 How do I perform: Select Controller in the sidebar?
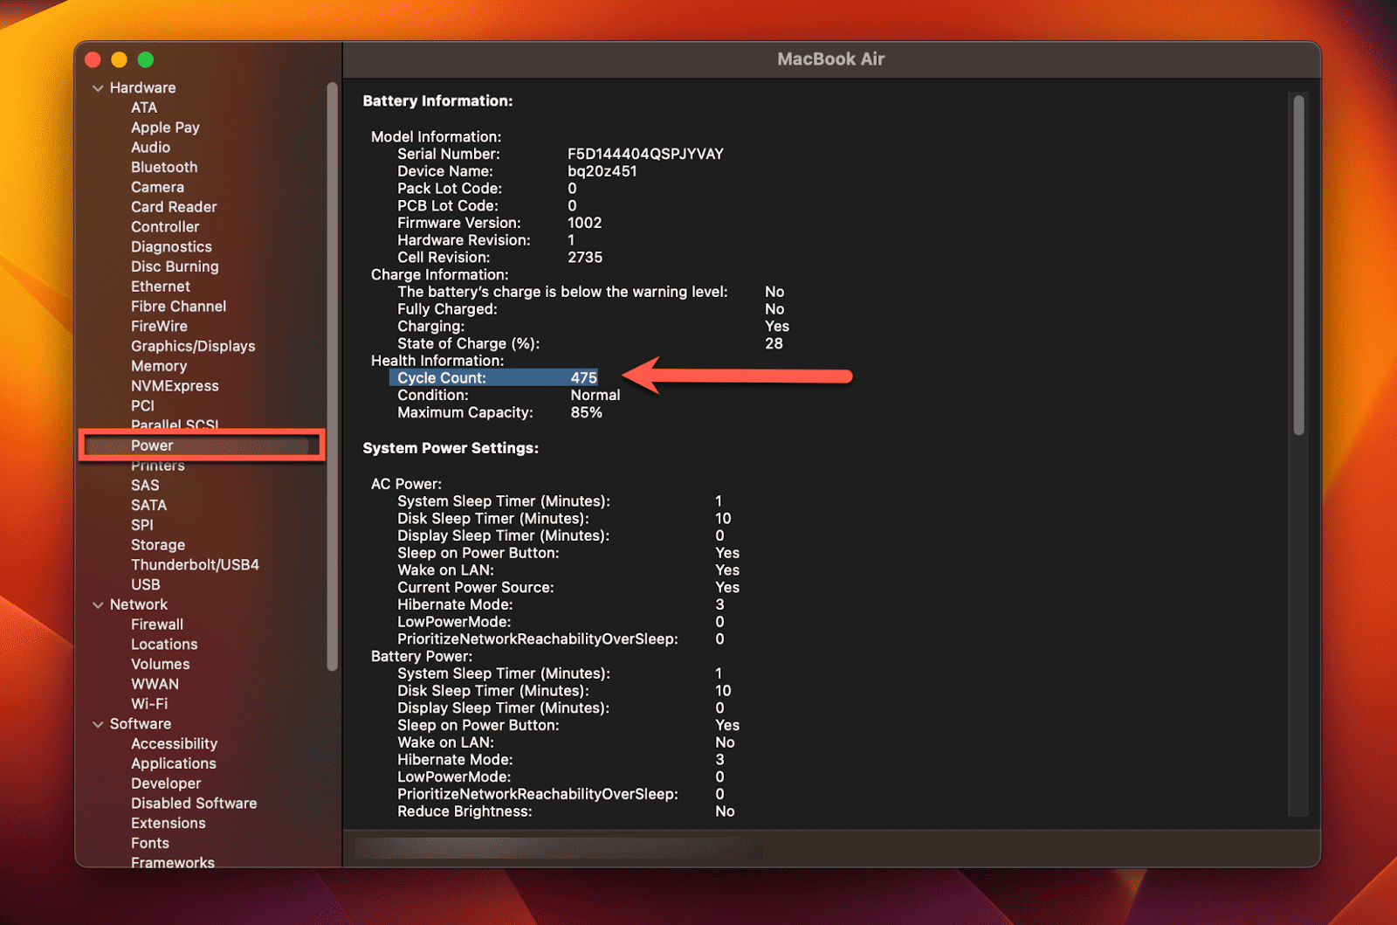pos(165,227)
